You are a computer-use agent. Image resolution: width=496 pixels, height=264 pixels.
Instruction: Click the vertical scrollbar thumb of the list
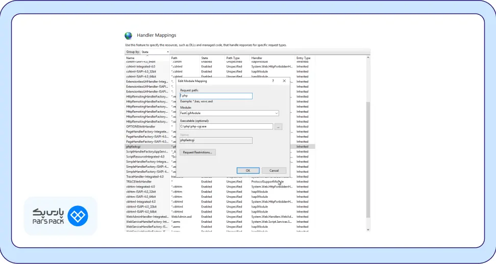(368, 160)
